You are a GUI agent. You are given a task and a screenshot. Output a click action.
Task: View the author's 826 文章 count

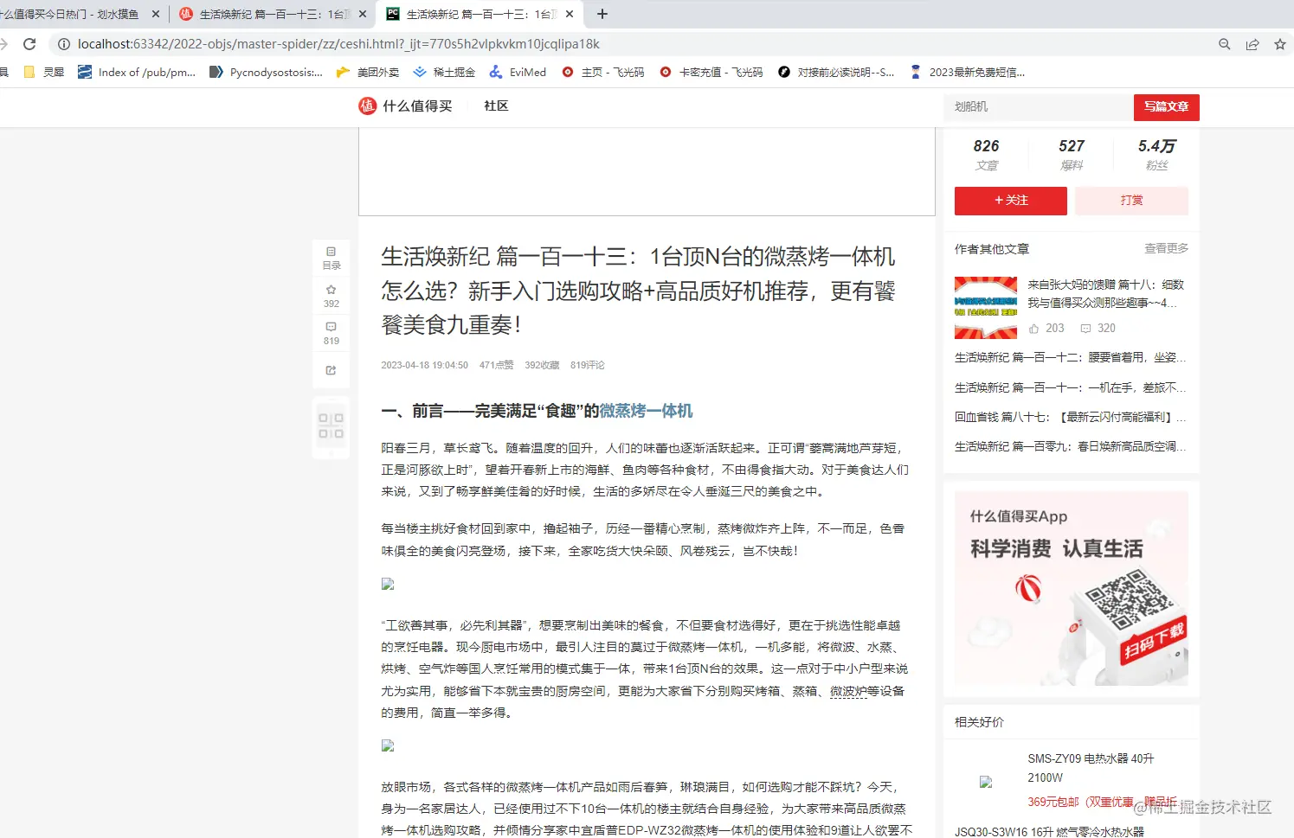986,155
